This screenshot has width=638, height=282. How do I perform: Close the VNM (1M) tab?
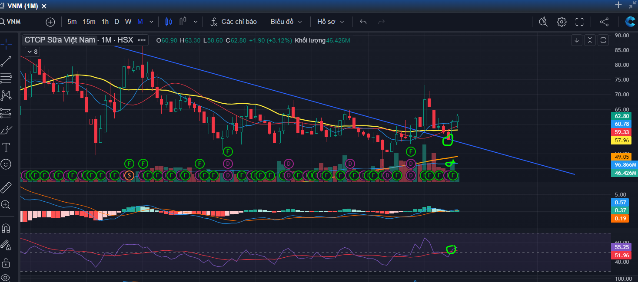pos(44,6)
